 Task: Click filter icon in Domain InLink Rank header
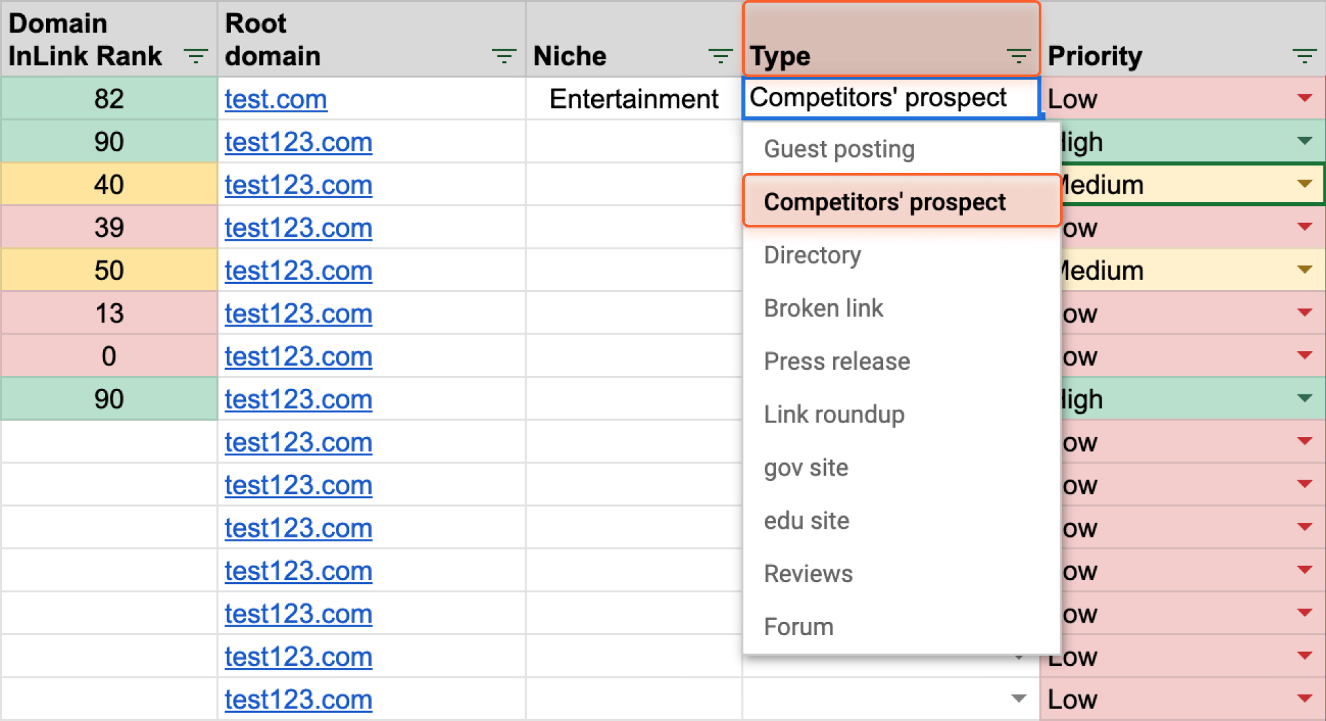click(x=196, y=57)
